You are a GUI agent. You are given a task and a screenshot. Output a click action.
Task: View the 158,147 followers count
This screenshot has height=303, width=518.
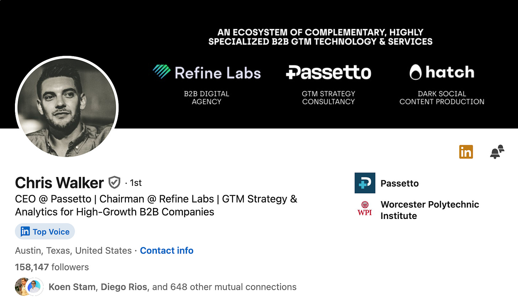pos(52,267)
